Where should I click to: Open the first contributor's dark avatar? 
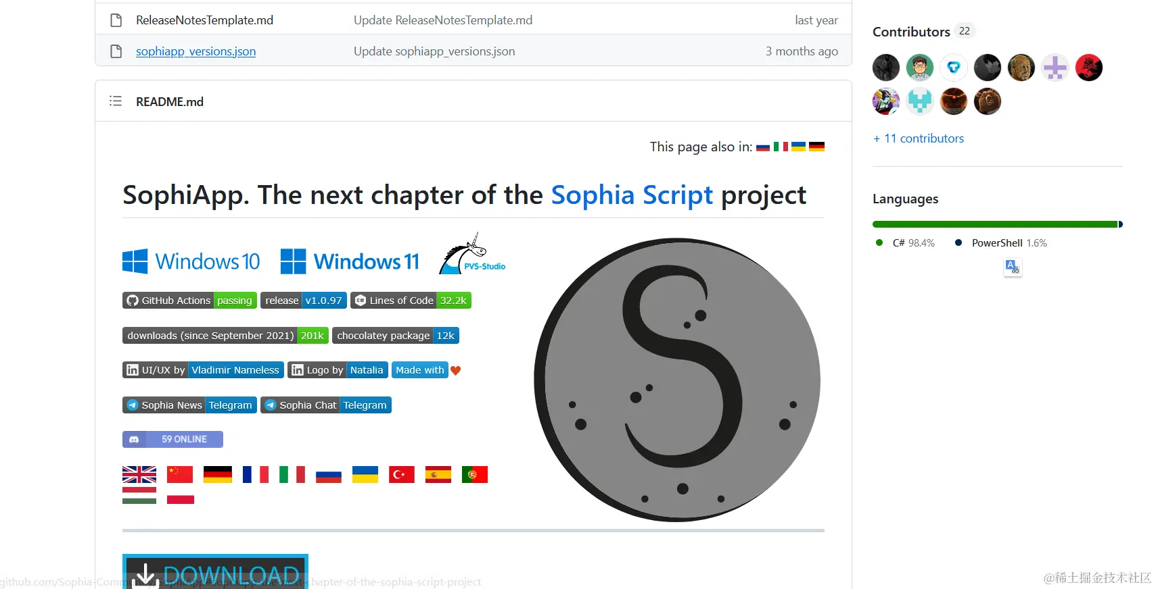(x=886, y=68)
